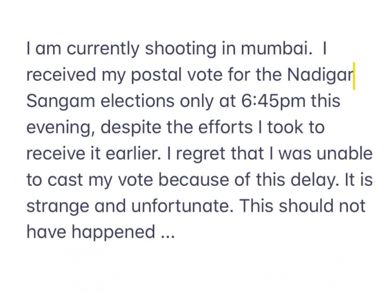Place cursor at the yellow text caret
Image resolution: width=384 pixels, height=293 pixels.
click(x=354, y=76)
